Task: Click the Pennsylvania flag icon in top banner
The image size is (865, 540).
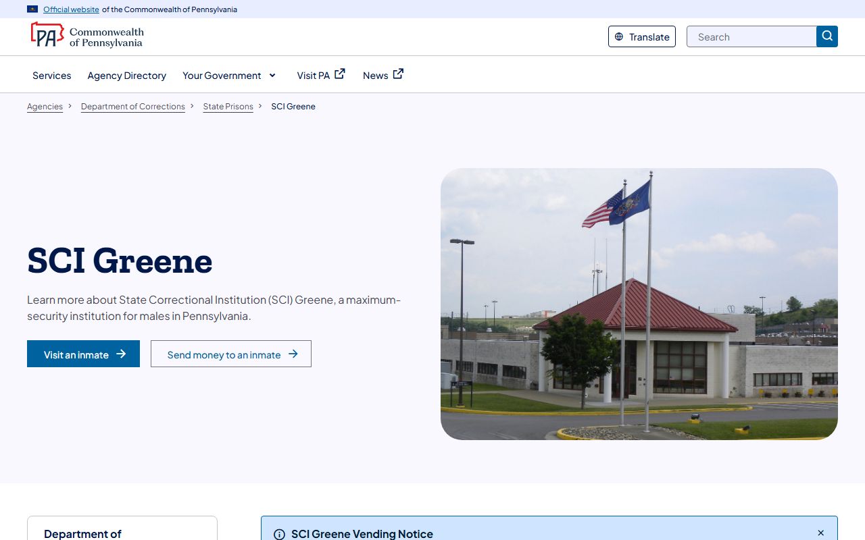Action: point(32,9)
